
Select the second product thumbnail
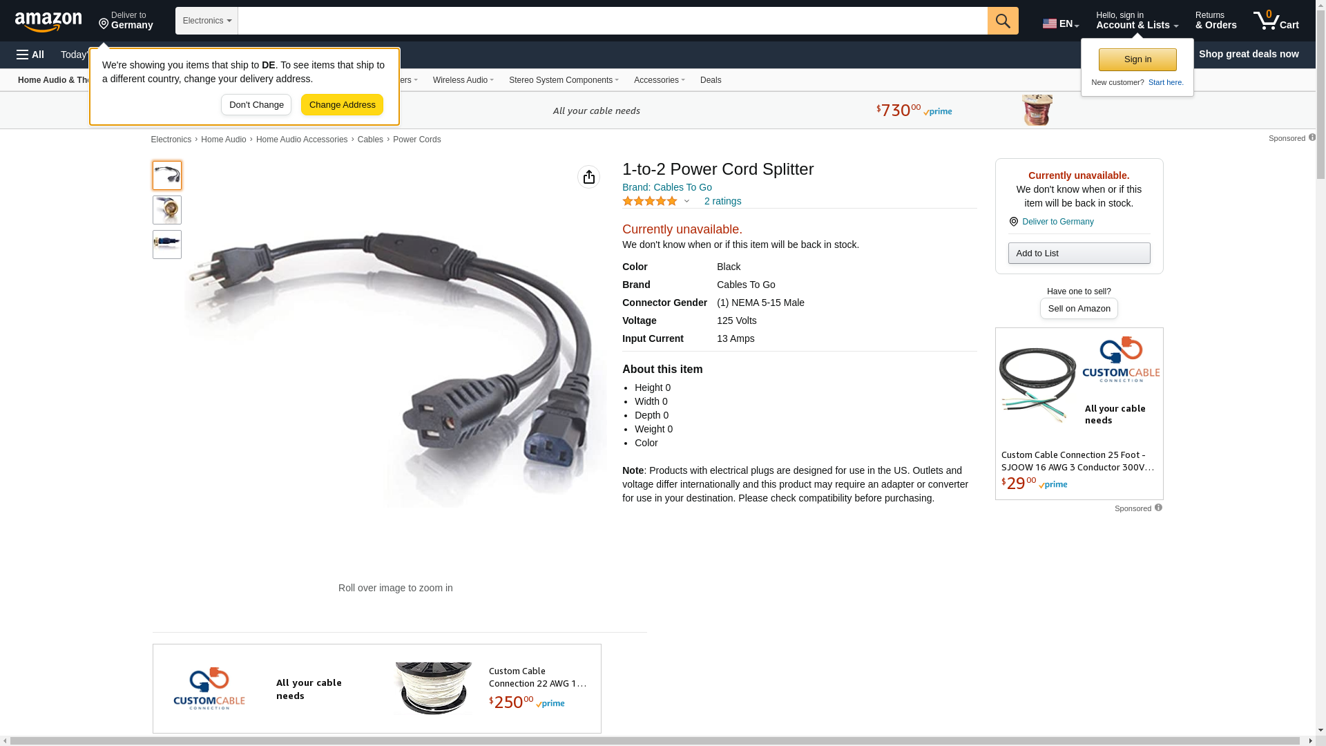click(167, 210)
